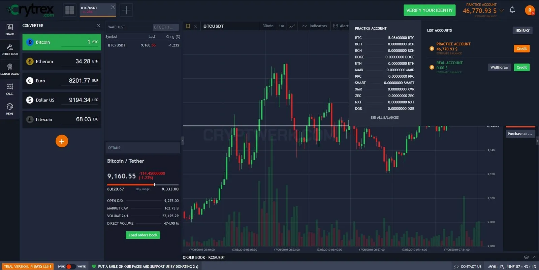
Task: Sort watchlist by Symbol column
Action: 112,37
